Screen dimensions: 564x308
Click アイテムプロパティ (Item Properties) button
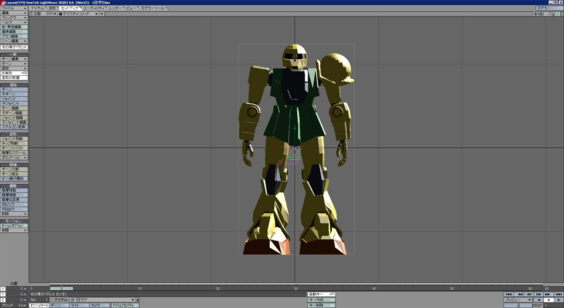point(125,305)
